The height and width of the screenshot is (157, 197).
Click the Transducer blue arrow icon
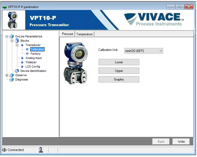point(22,45)
